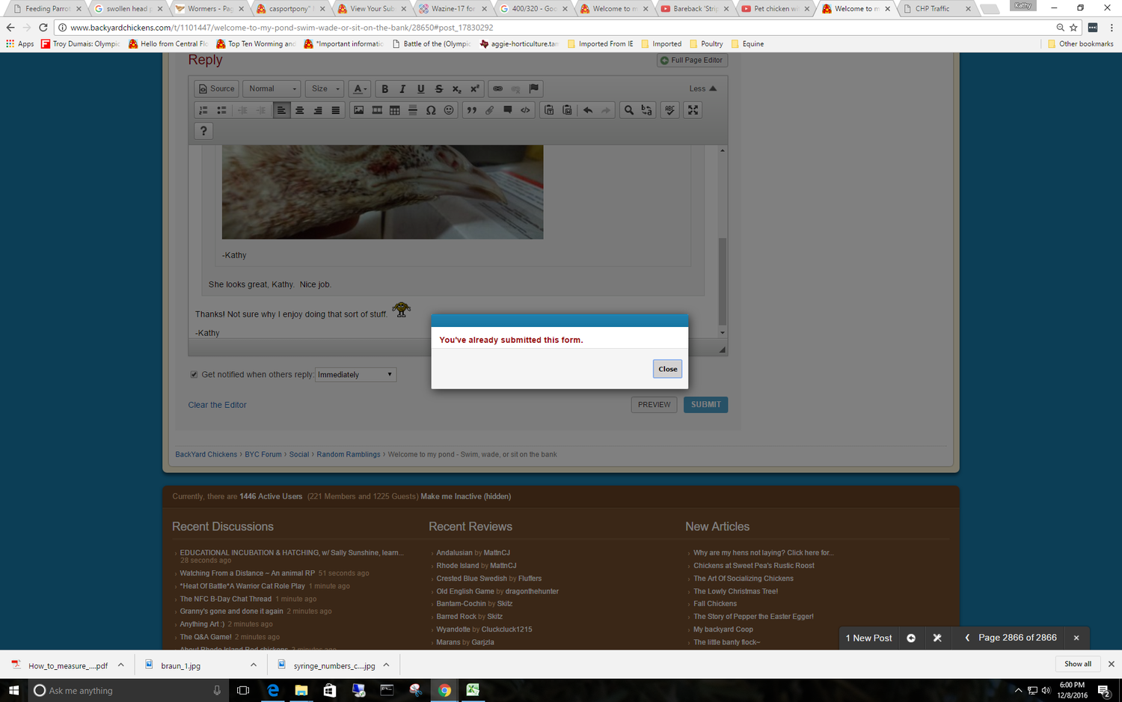
Task: Close the already submitted form dialog
Action: click(666, 369)
